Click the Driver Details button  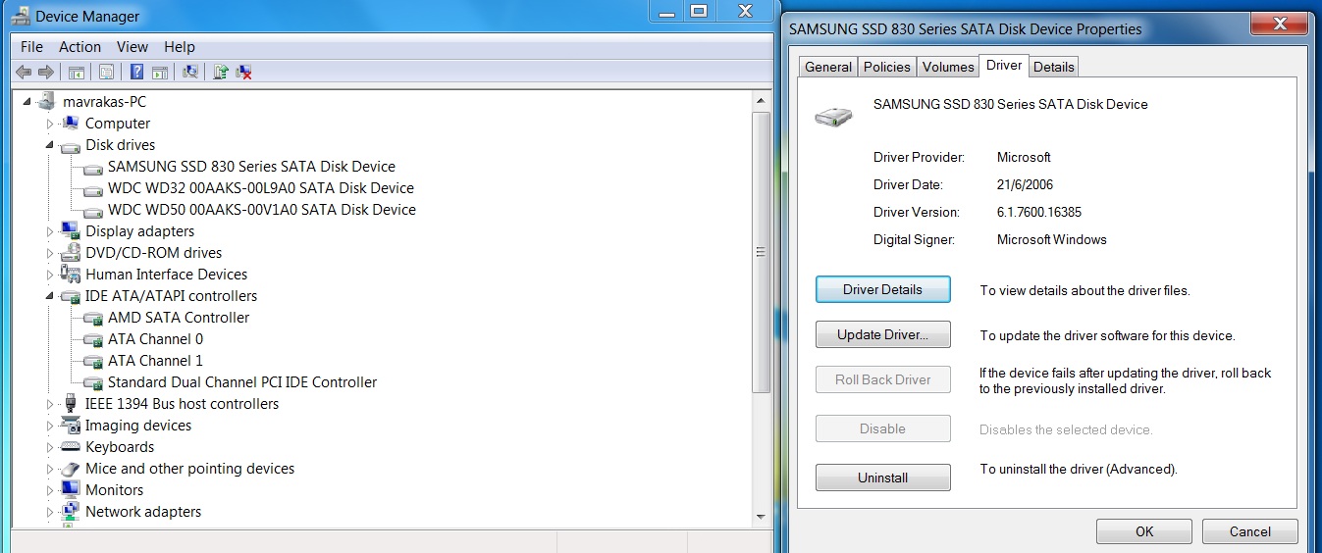point(883,289)
